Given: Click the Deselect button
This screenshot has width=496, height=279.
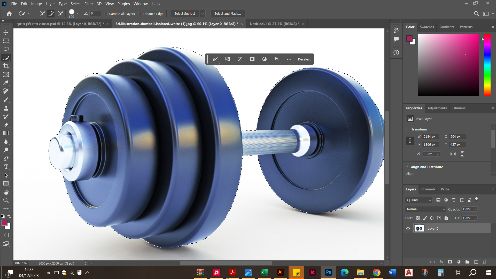Looking at the screenshot, I should tap(304, 59).
